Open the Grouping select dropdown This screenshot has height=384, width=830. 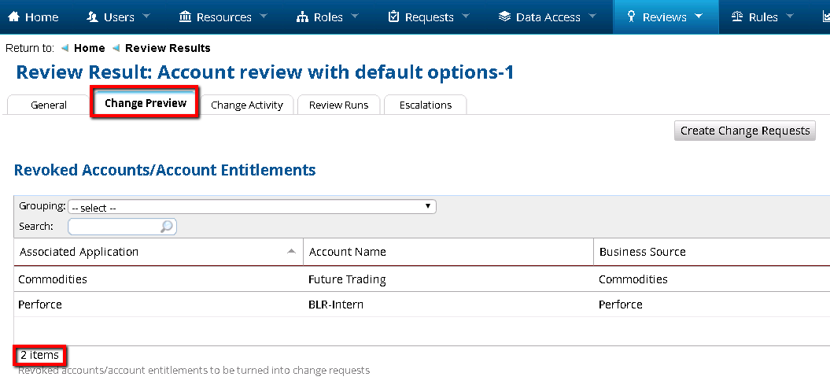click(x=252, y=207)
